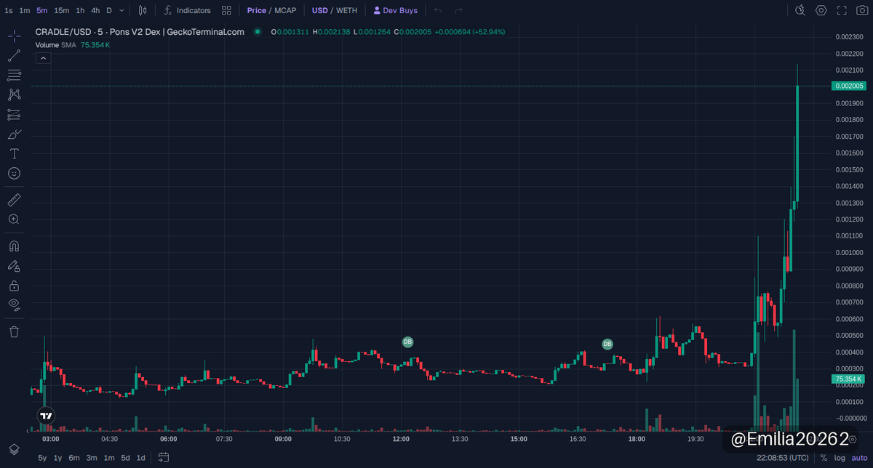
Task: Switch chart to MCAP mode
Action: pos(285,11)
